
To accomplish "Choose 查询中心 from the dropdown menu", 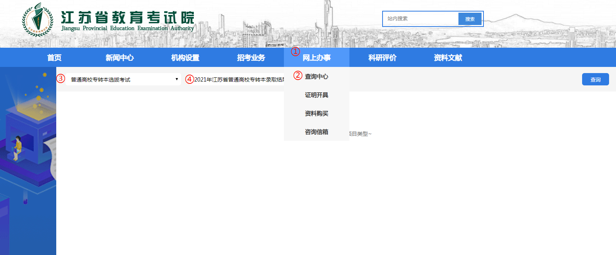I will tap(317, 77).
